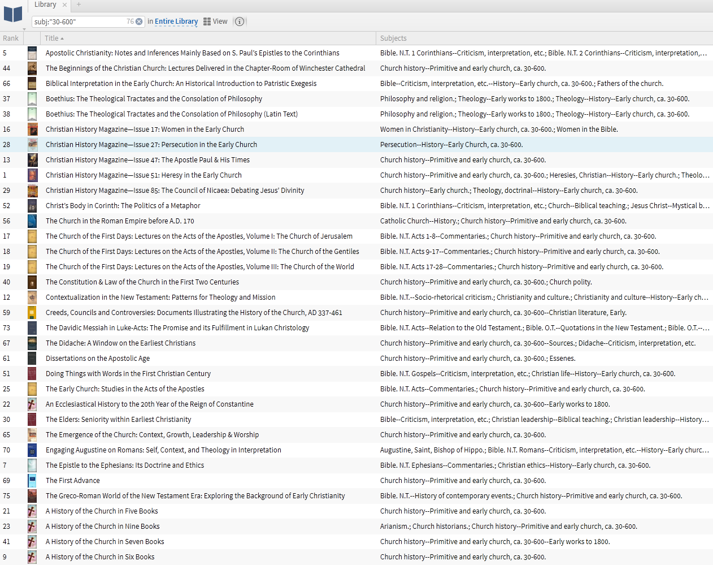Open The Church of the First Days Volume III
Screen dimensions: 713x565
coord(200,267)
